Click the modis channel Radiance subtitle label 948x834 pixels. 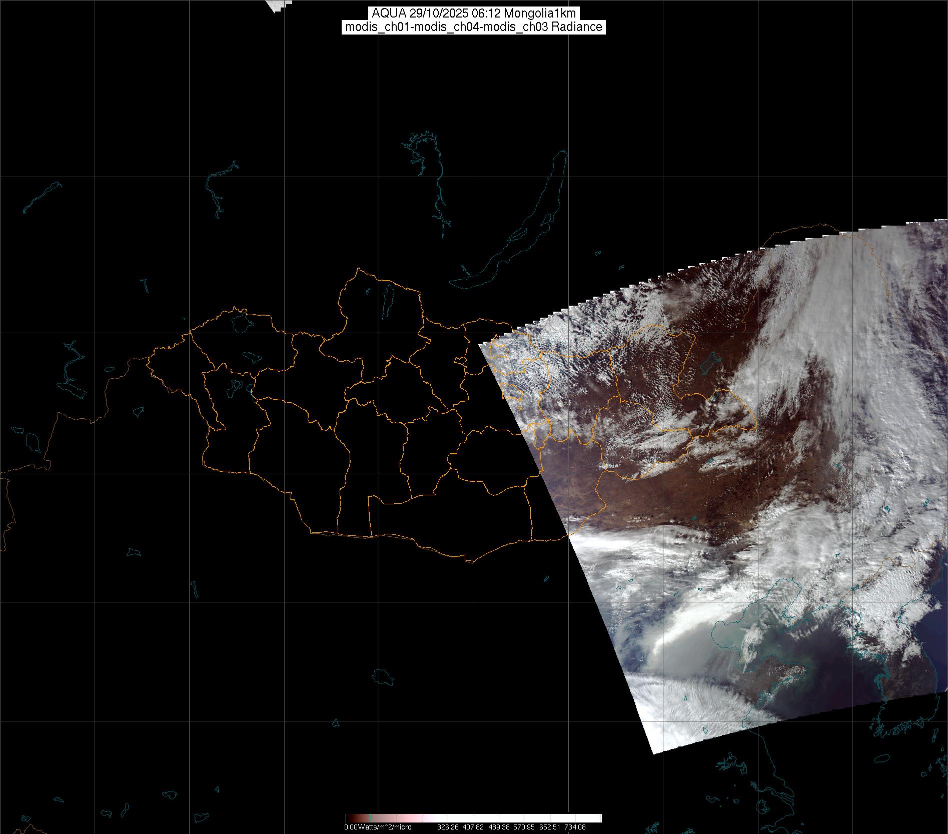[x=474, y=27]
